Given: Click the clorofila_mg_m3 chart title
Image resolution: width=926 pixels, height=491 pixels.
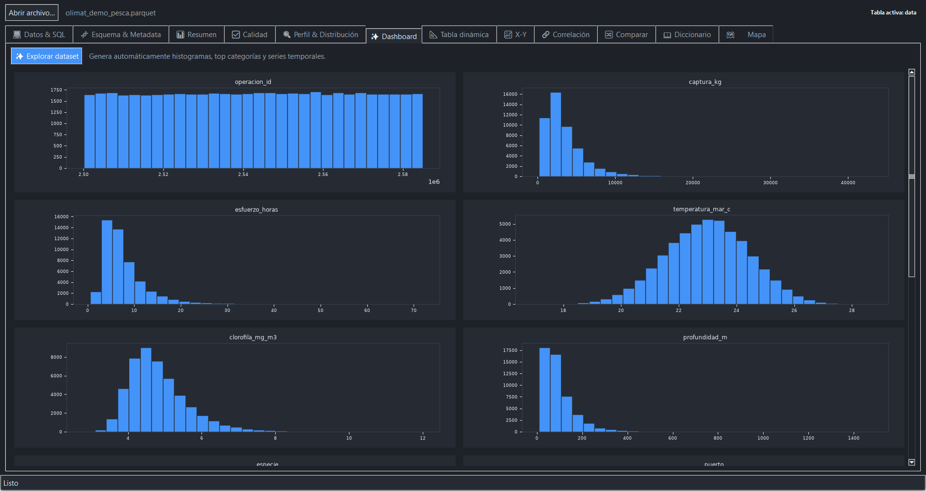Looking at the screenshot, I should click(253, 337).
